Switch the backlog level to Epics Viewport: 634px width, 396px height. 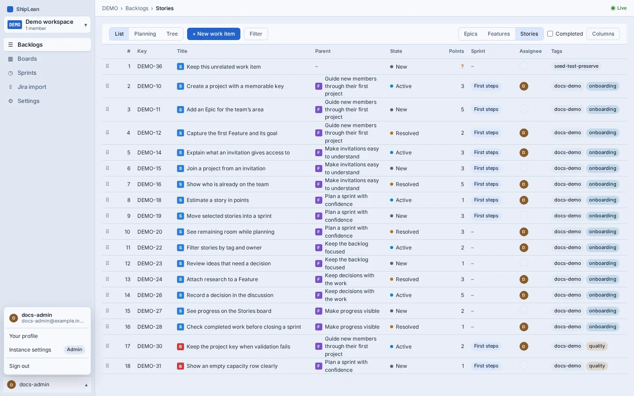[x=471, y=34]
